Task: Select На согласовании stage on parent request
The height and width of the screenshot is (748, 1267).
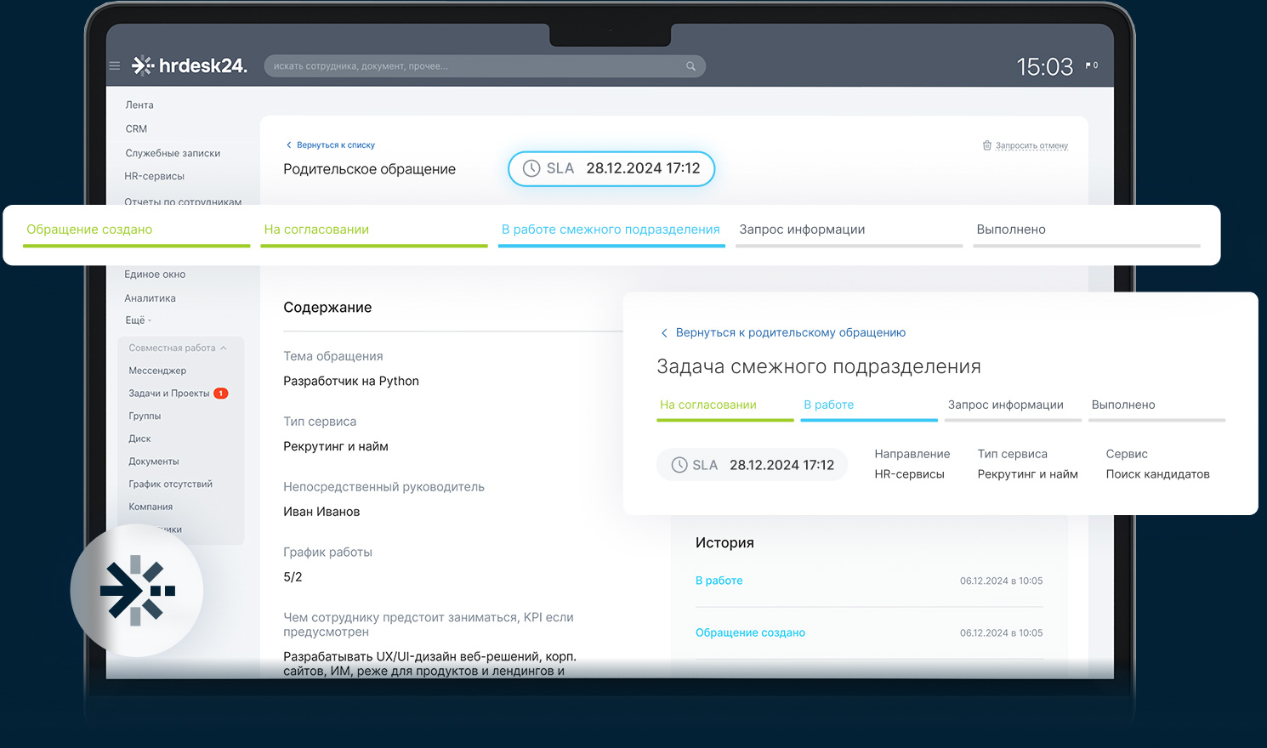Action: click(317, 229)
